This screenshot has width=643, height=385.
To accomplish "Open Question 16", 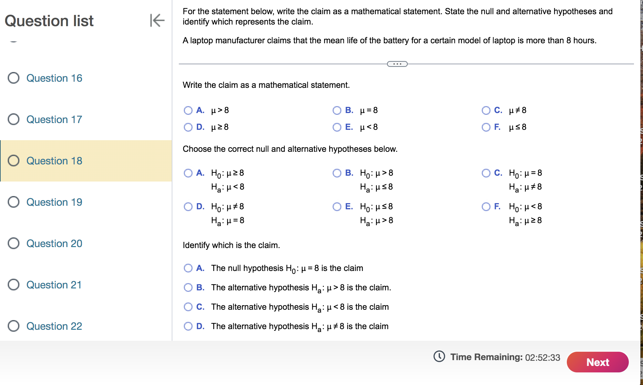I will [54, 78].
